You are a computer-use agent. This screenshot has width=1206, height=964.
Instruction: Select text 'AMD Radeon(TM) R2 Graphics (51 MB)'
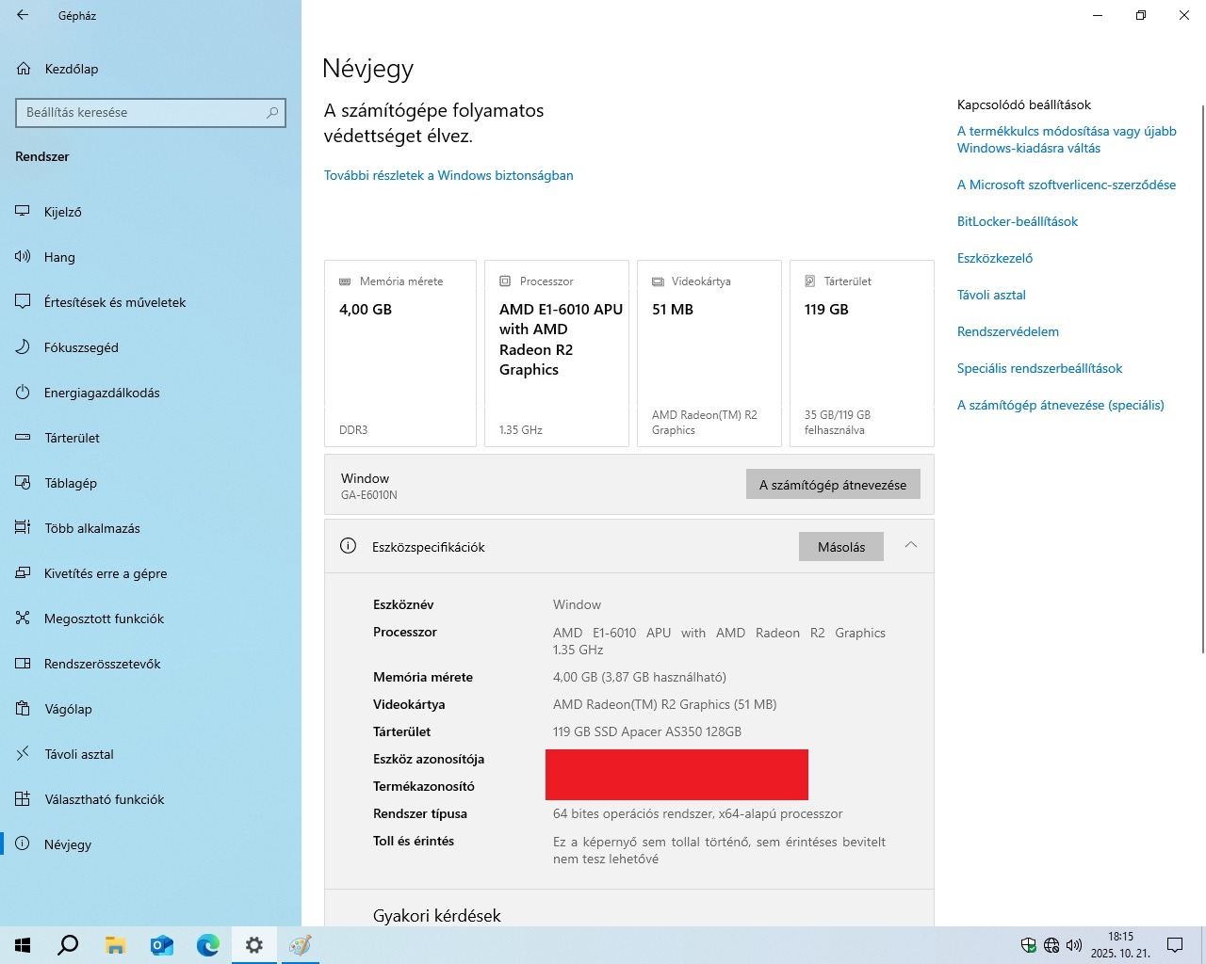pyautogui.click(x=665, y=704)
